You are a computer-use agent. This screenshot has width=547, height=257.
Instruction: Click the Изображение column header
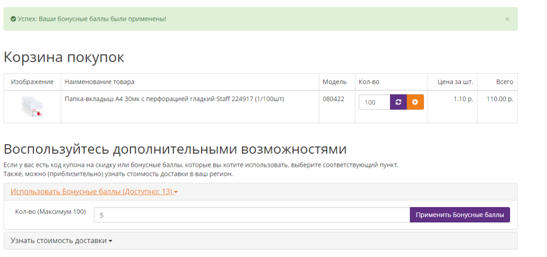(32, 82)
